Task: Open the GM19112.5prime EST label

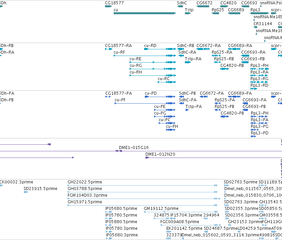Action: tap(161, 209)
